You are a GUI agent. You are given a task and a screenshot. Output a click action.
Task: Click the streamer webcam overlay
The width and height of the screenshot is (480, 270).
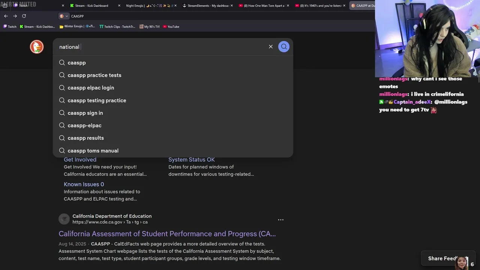[x=427, y=38]
